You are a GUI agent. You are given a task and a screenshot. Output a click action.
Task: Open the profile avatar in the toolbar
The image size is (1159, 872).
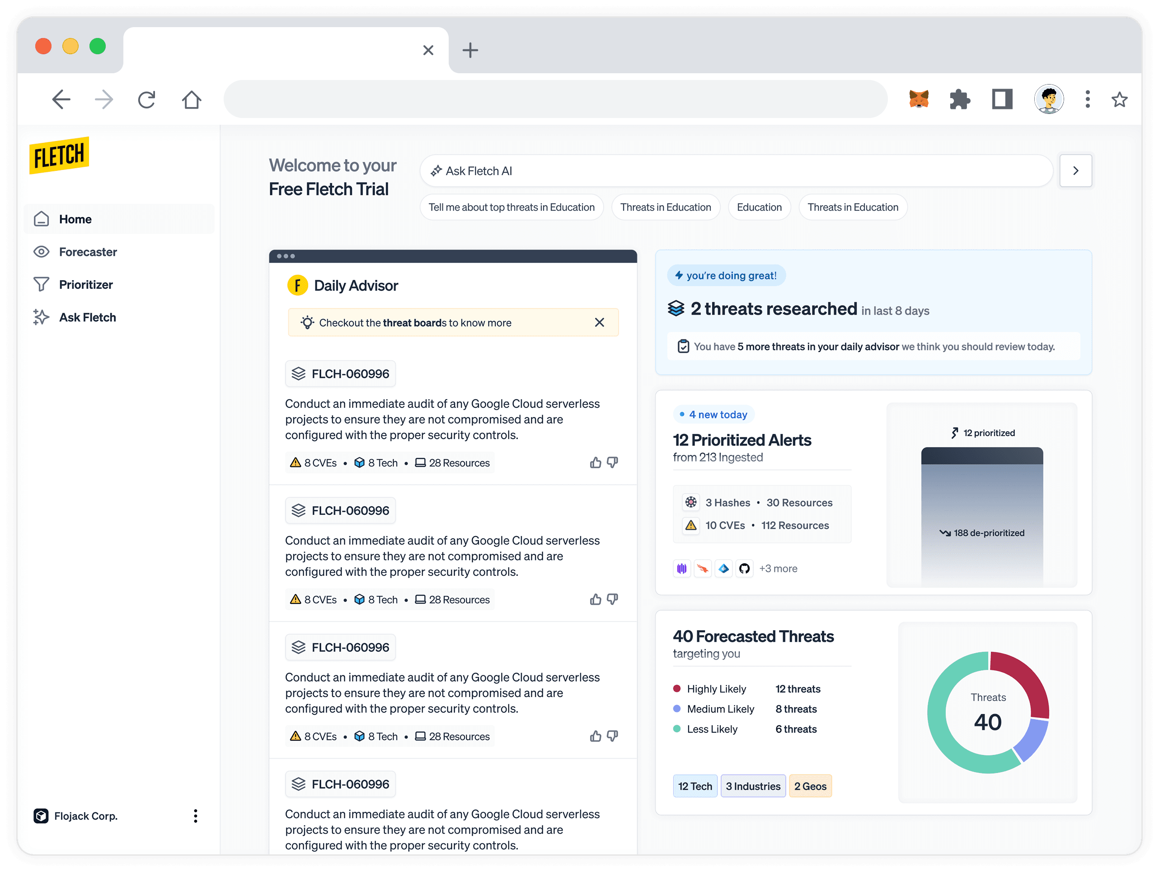(x=1048, y=99)
